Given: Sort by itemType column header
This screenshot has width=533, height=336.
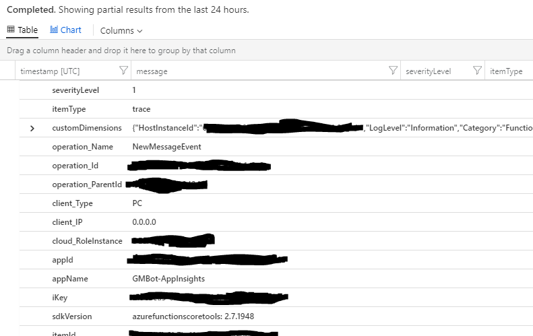Looking at the screenshot, I should (506, 71).
